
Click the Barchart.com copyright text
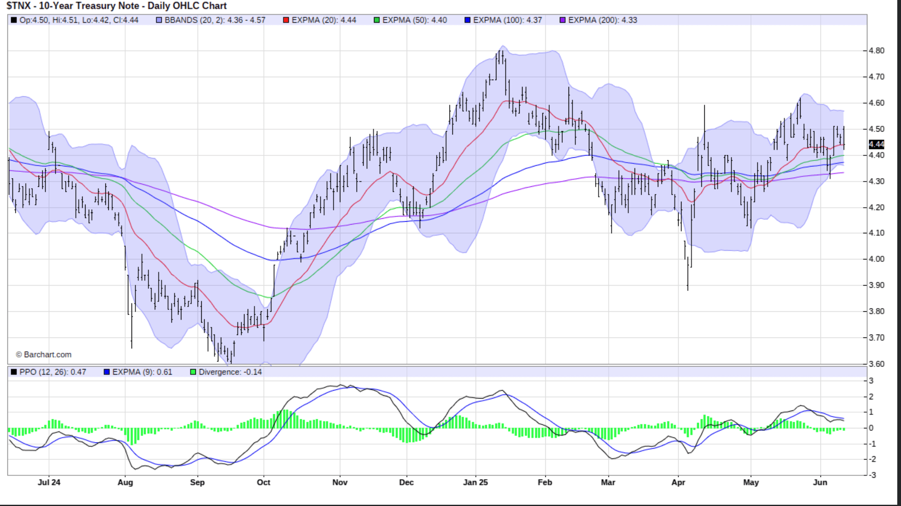(x=44, y=354)
